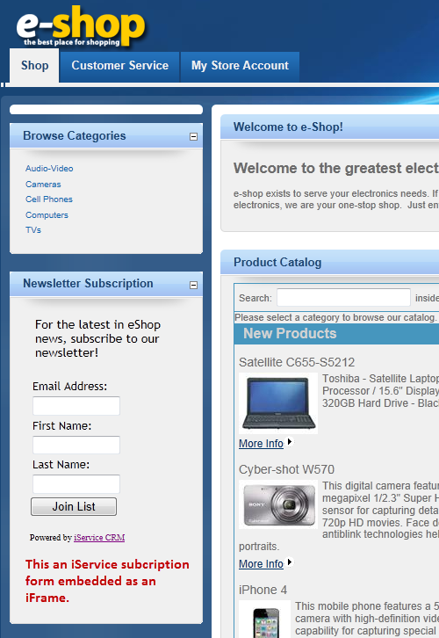Open More Info for Cyber-shot W570
Image resolution: width=439 pixels, height=638 pixels.
coord(261,564)
